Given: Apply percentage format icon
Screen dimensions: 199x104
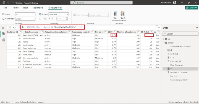Looking at the screenshot, I should (x=45, y=19).
